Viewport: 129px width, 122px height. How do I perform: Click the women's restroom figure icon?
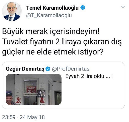click(42, 100)
